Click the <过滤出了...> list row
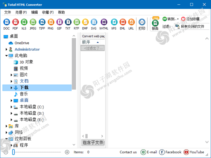 93,48
